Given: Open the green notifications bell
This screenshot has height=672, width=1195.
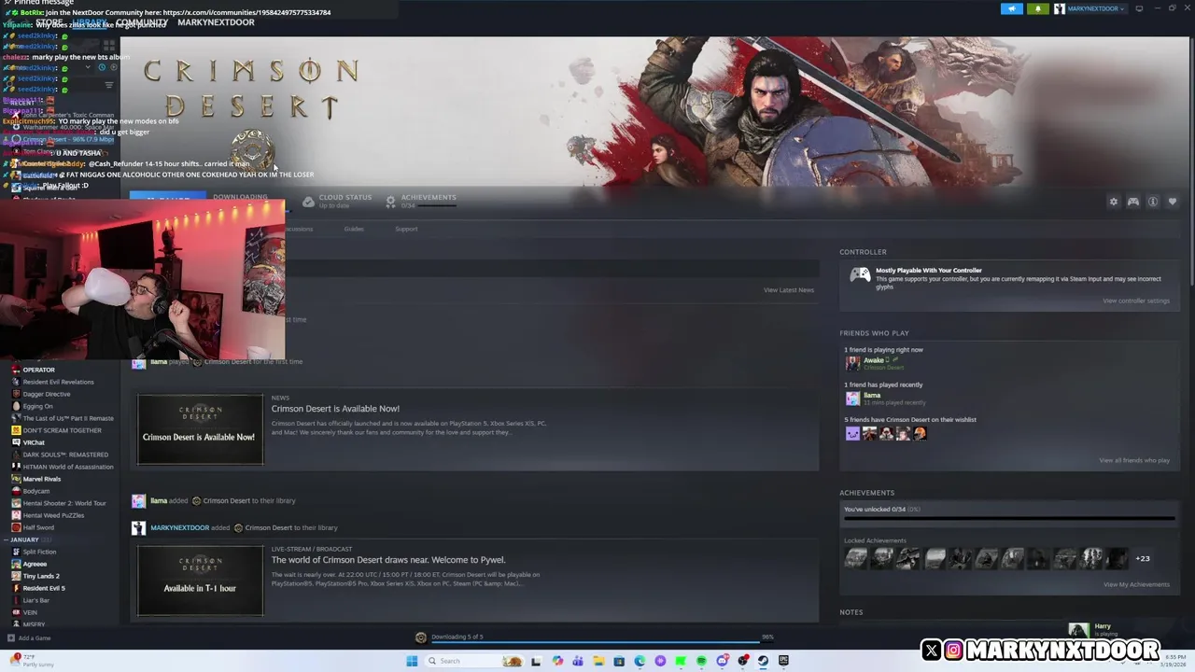Looking at the screenshot, I should tap(1038, 8).
